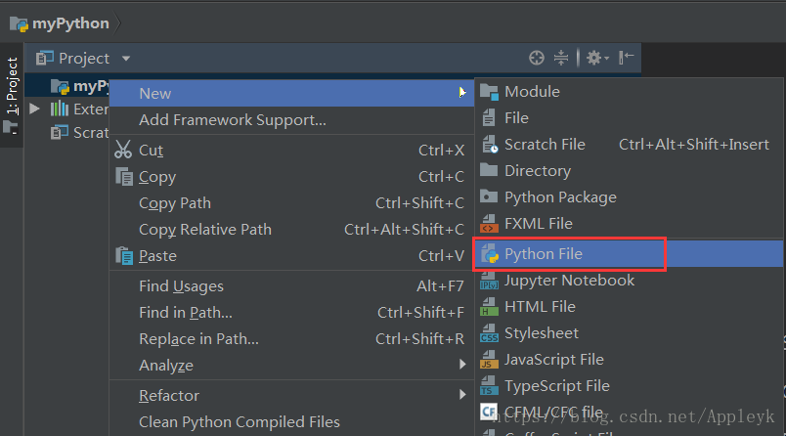Open the Project panel settings gear
The image size is (786, 436).
pos(597,58)
